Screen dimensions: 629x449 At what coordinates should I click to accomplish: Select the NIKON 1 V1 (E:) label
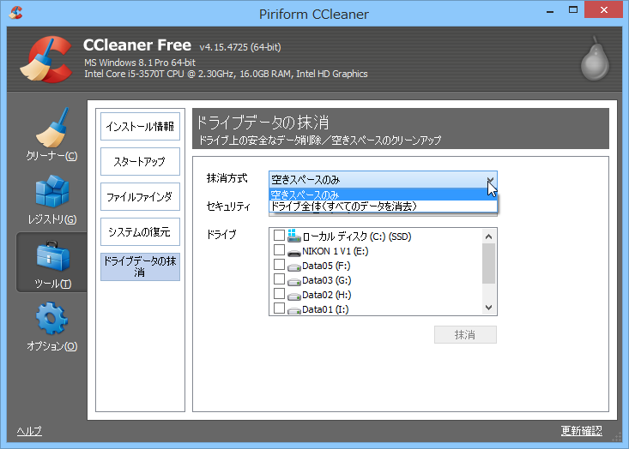coord(335,251)
